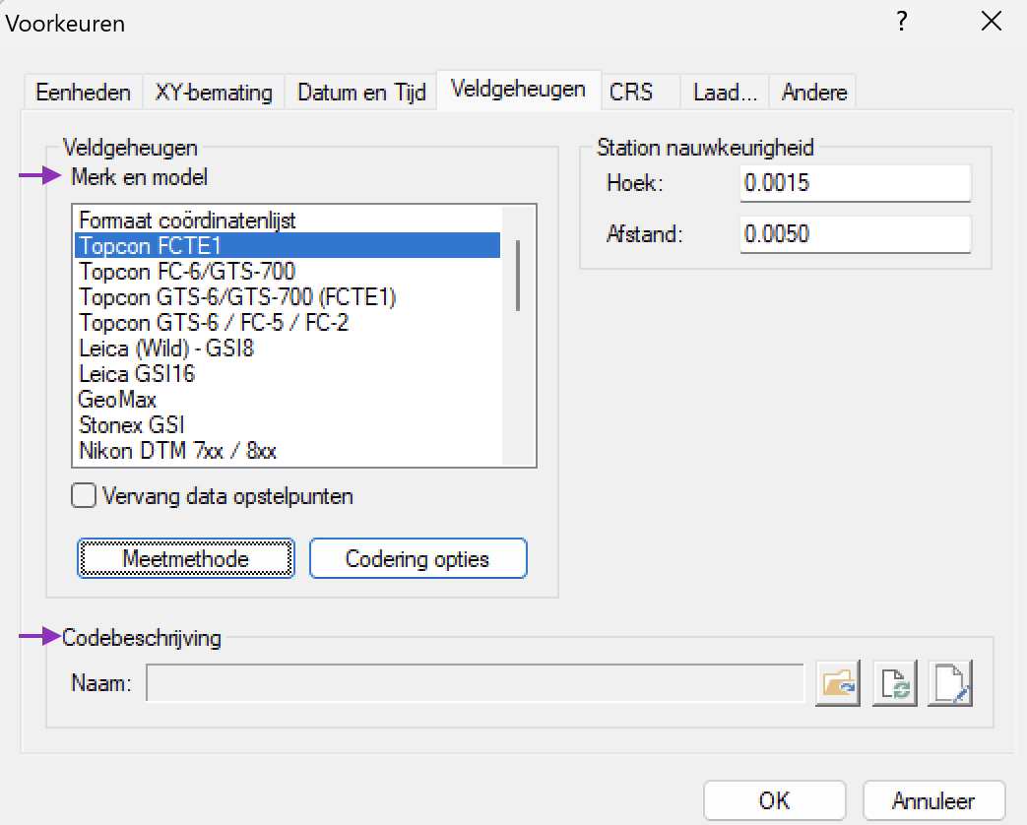Open the XY-bemating tab
Screen dimensions: 1027x825
(x=214, y=93)
